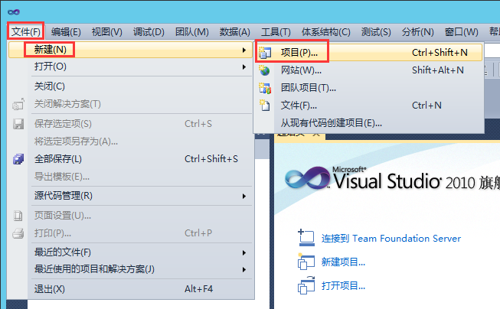The image size is (500, 309).
Task: Expand the 最近的文件(F) submenu arrow
Action: [x=244, y=252]
